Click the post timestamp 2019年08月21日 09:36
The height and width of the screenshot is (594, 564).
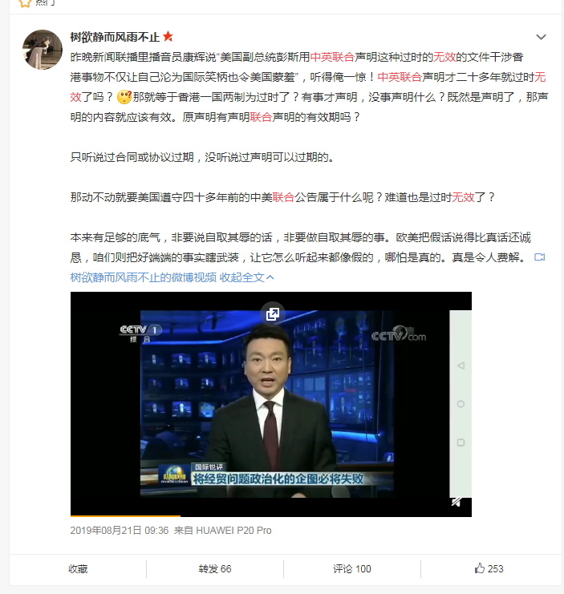coord(120,531)
